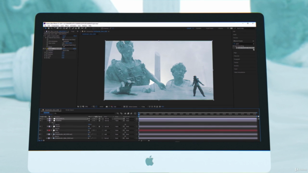Select the Eraser tool
Viewport: 308px width, 173px height.
click(x=78, y=28)
